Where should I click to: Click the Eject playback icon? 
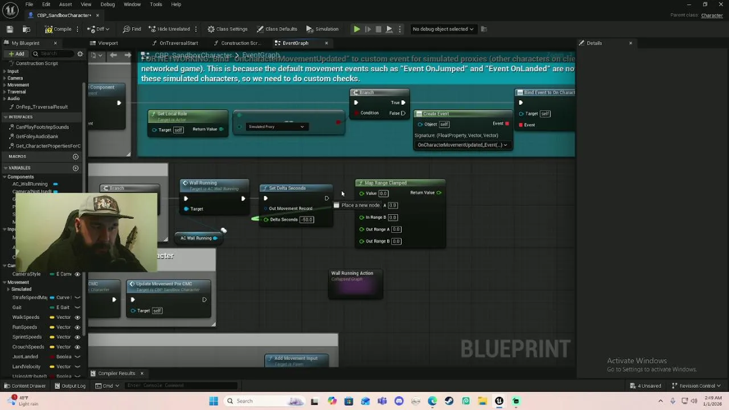(x=389, y=29)
